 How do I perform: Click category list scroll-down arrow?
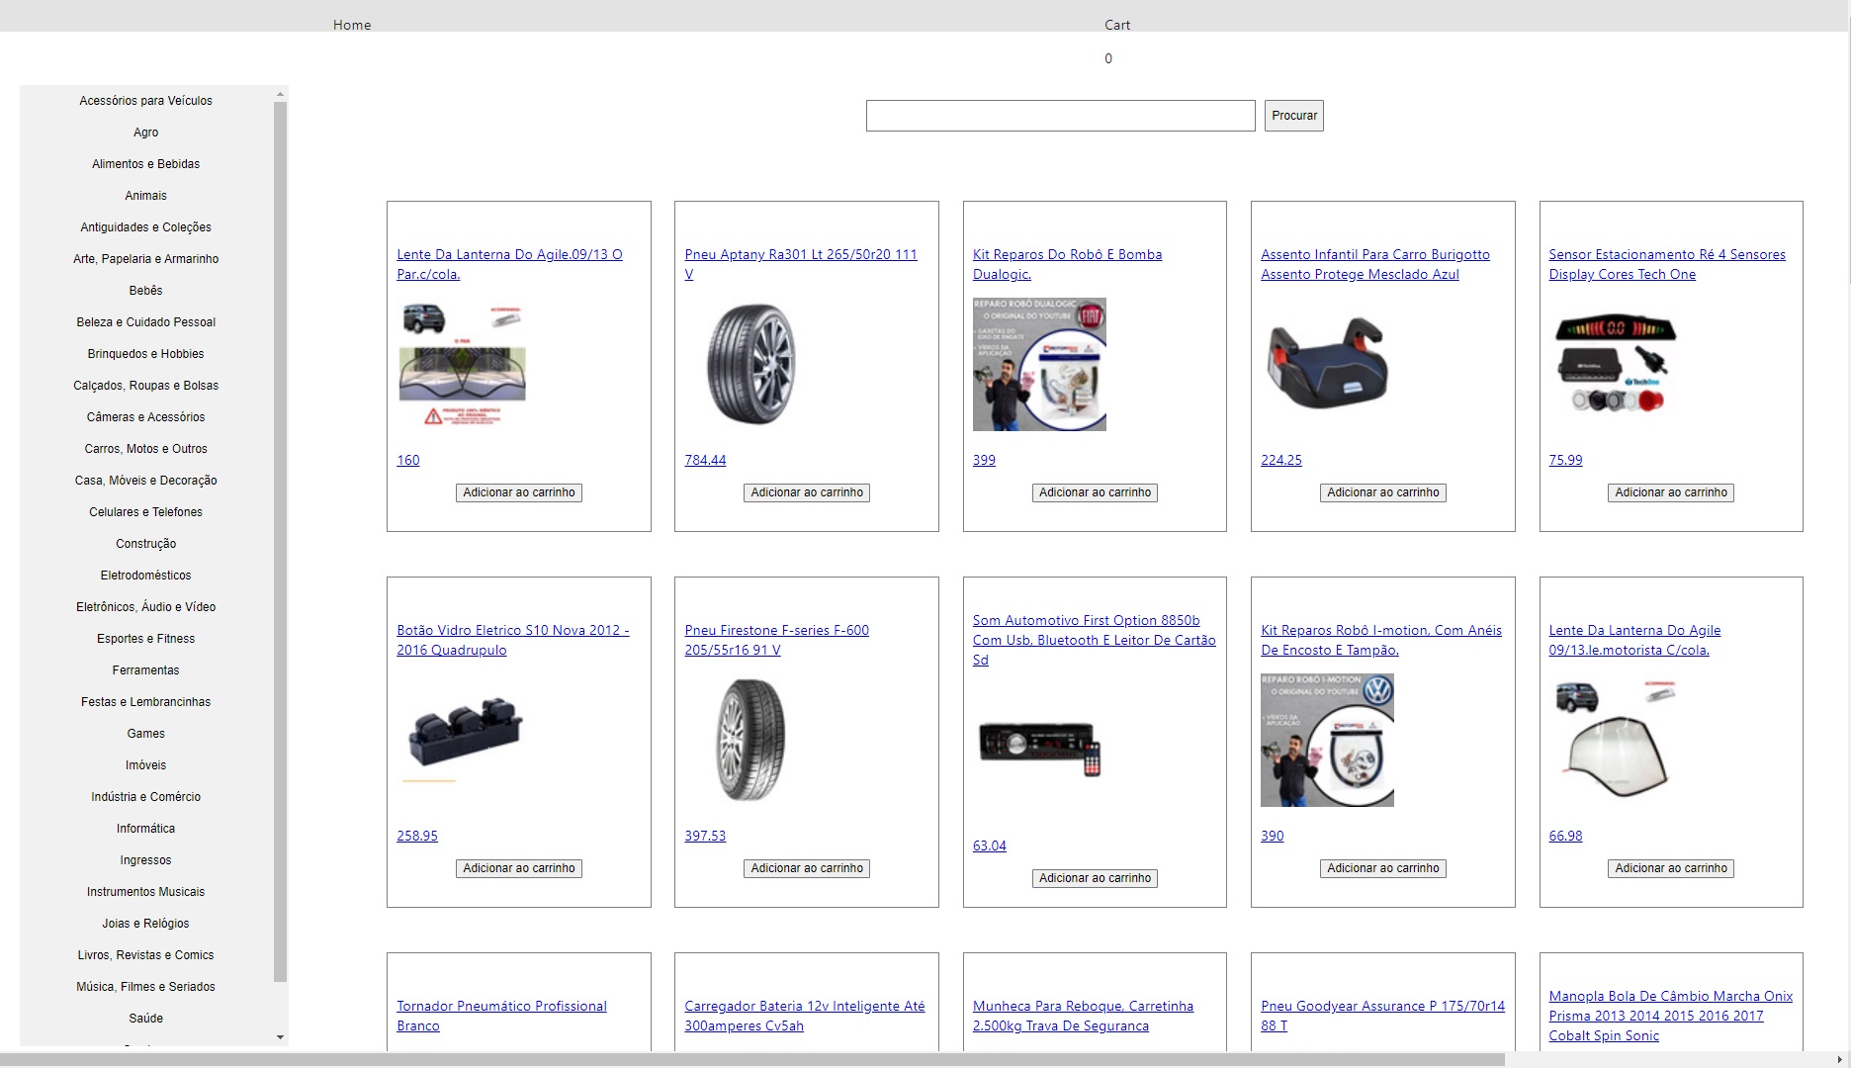[x=280, y=1037]
